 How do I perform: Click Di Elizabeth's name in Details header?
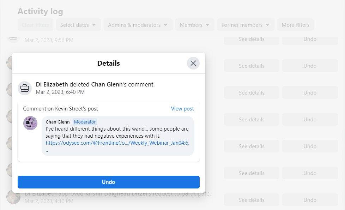52,84
